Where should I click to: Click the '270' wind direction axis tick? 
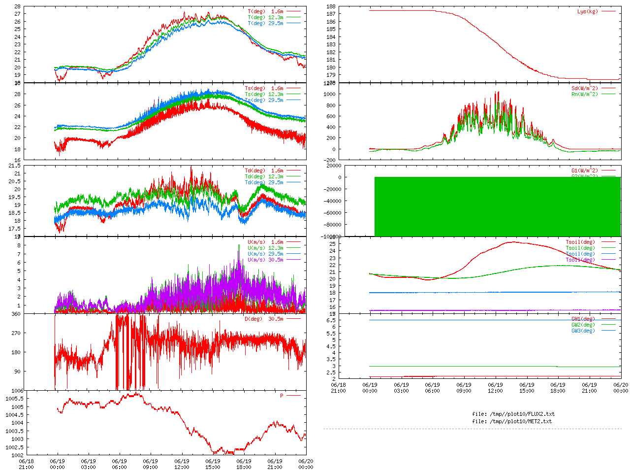(x=16, y=333)
